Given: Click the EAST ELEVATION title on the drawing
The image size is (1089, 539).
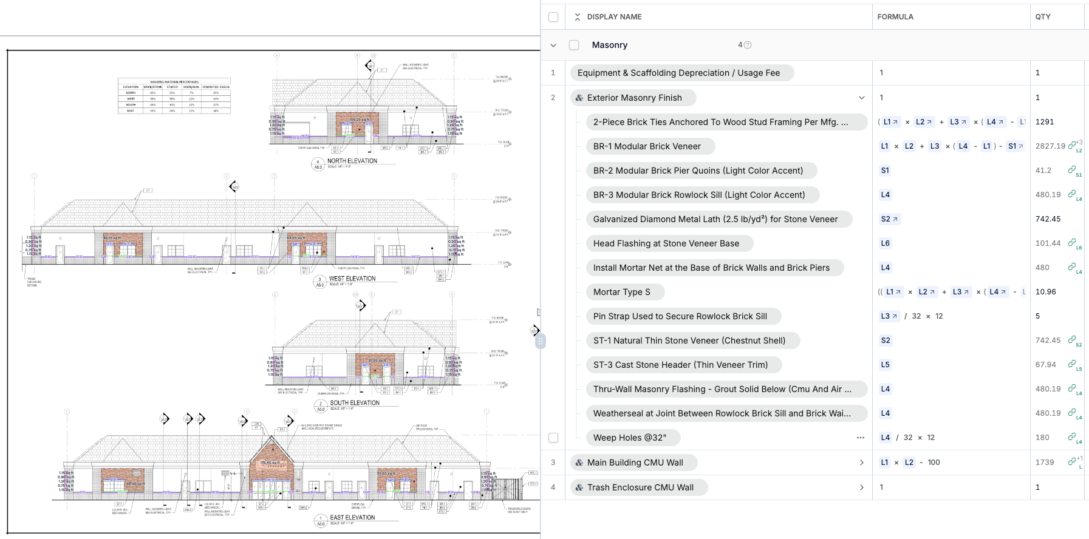Looking at the screenshot, I should click(352, 518).
